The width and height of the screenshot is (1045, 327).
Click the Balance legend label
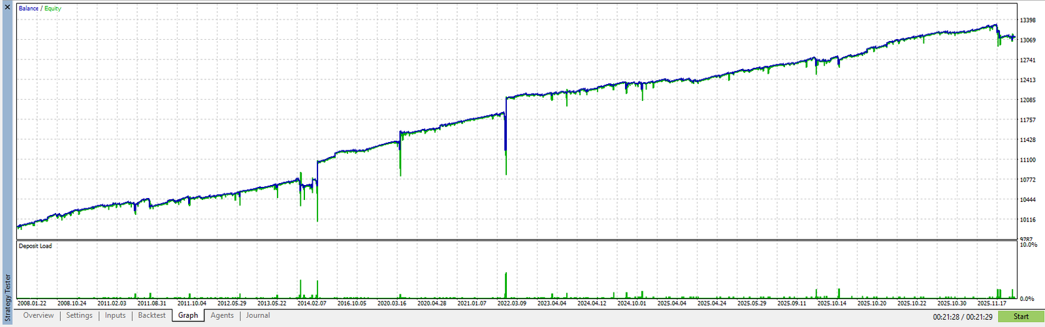(x=28, y=8)
